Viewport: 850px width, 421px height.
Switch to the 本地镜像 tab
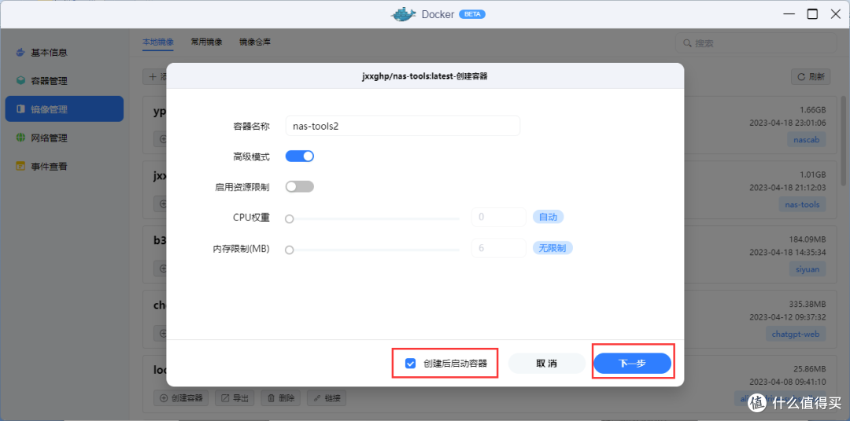point(157,42)
